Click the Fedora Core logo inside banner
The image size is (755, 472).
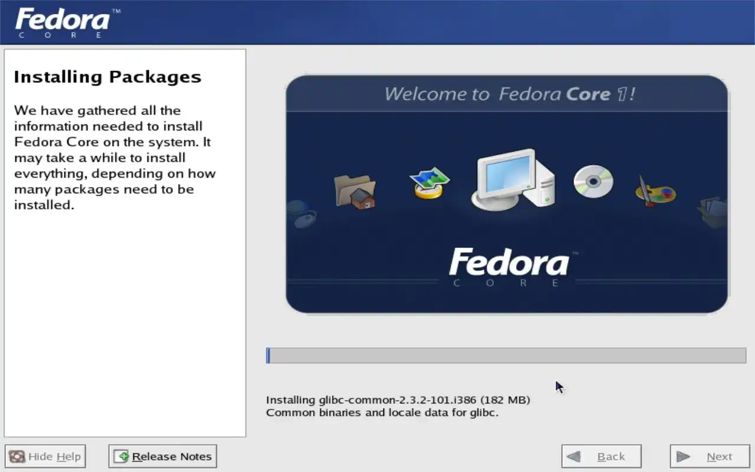pos(513,267)
